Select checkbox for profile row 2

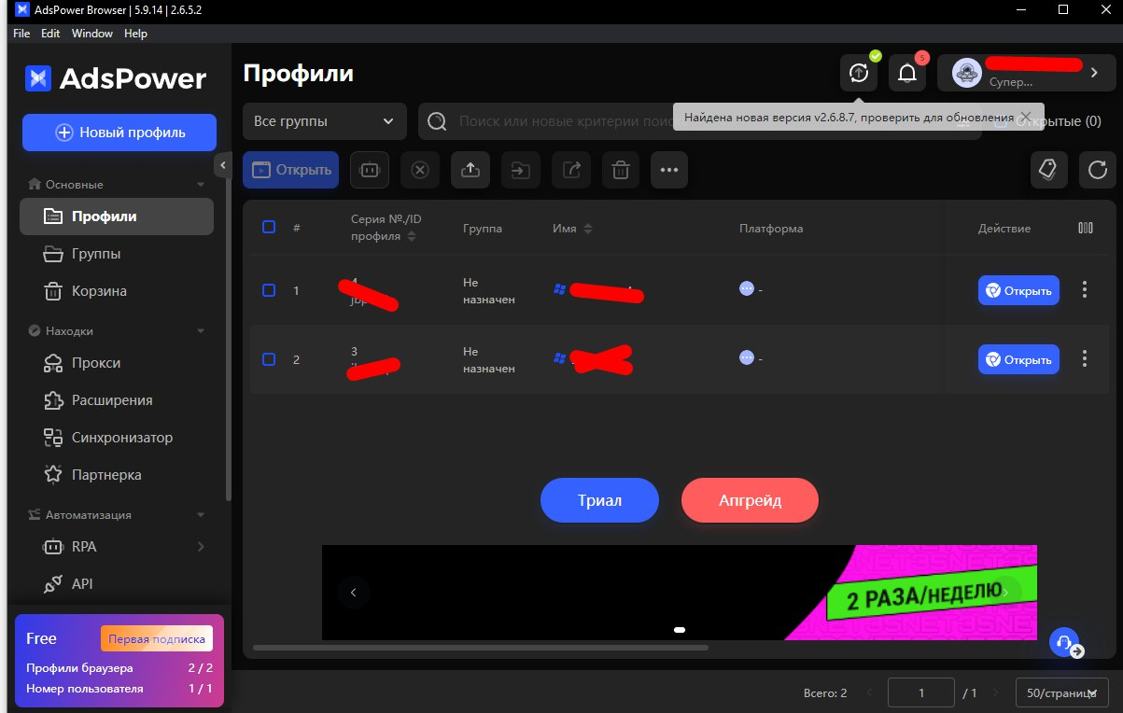[269, 359]
